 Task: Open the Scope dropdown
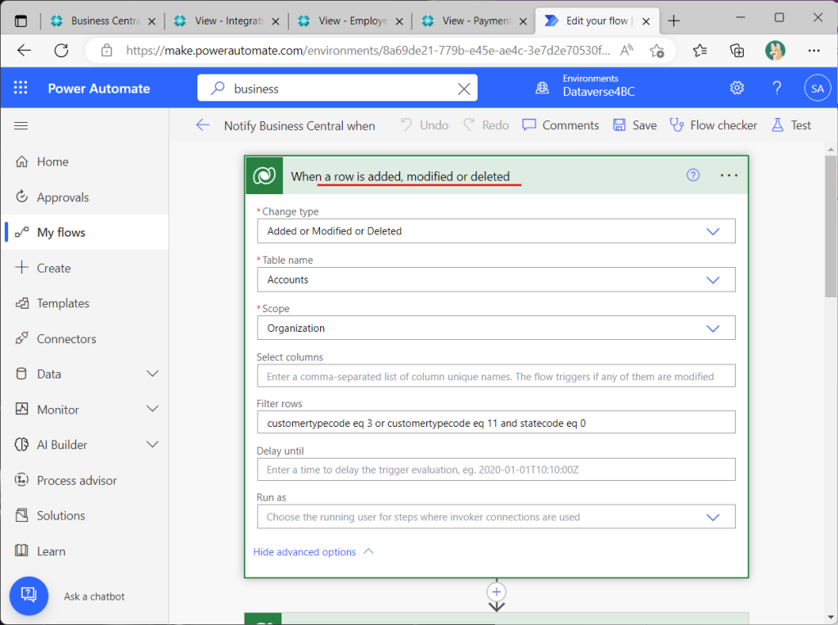tap(496, 328)
